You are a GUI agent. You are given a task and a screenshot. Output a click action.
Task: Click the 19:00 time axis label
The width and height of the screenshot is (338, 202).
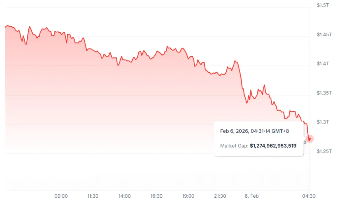(188, 196)
